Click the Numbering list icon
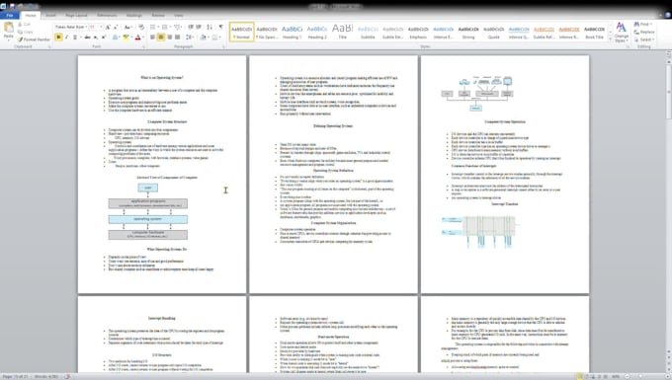The image size is (672, 380). [165, 27]
